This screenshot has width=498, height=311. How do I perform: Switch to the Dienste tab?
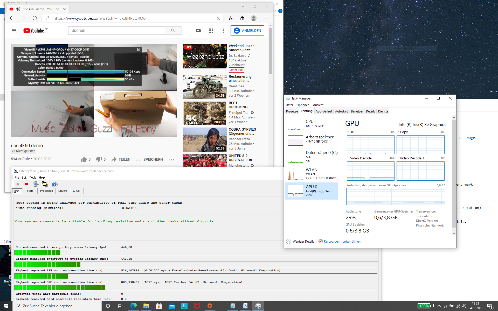click(x=383, y=111)
